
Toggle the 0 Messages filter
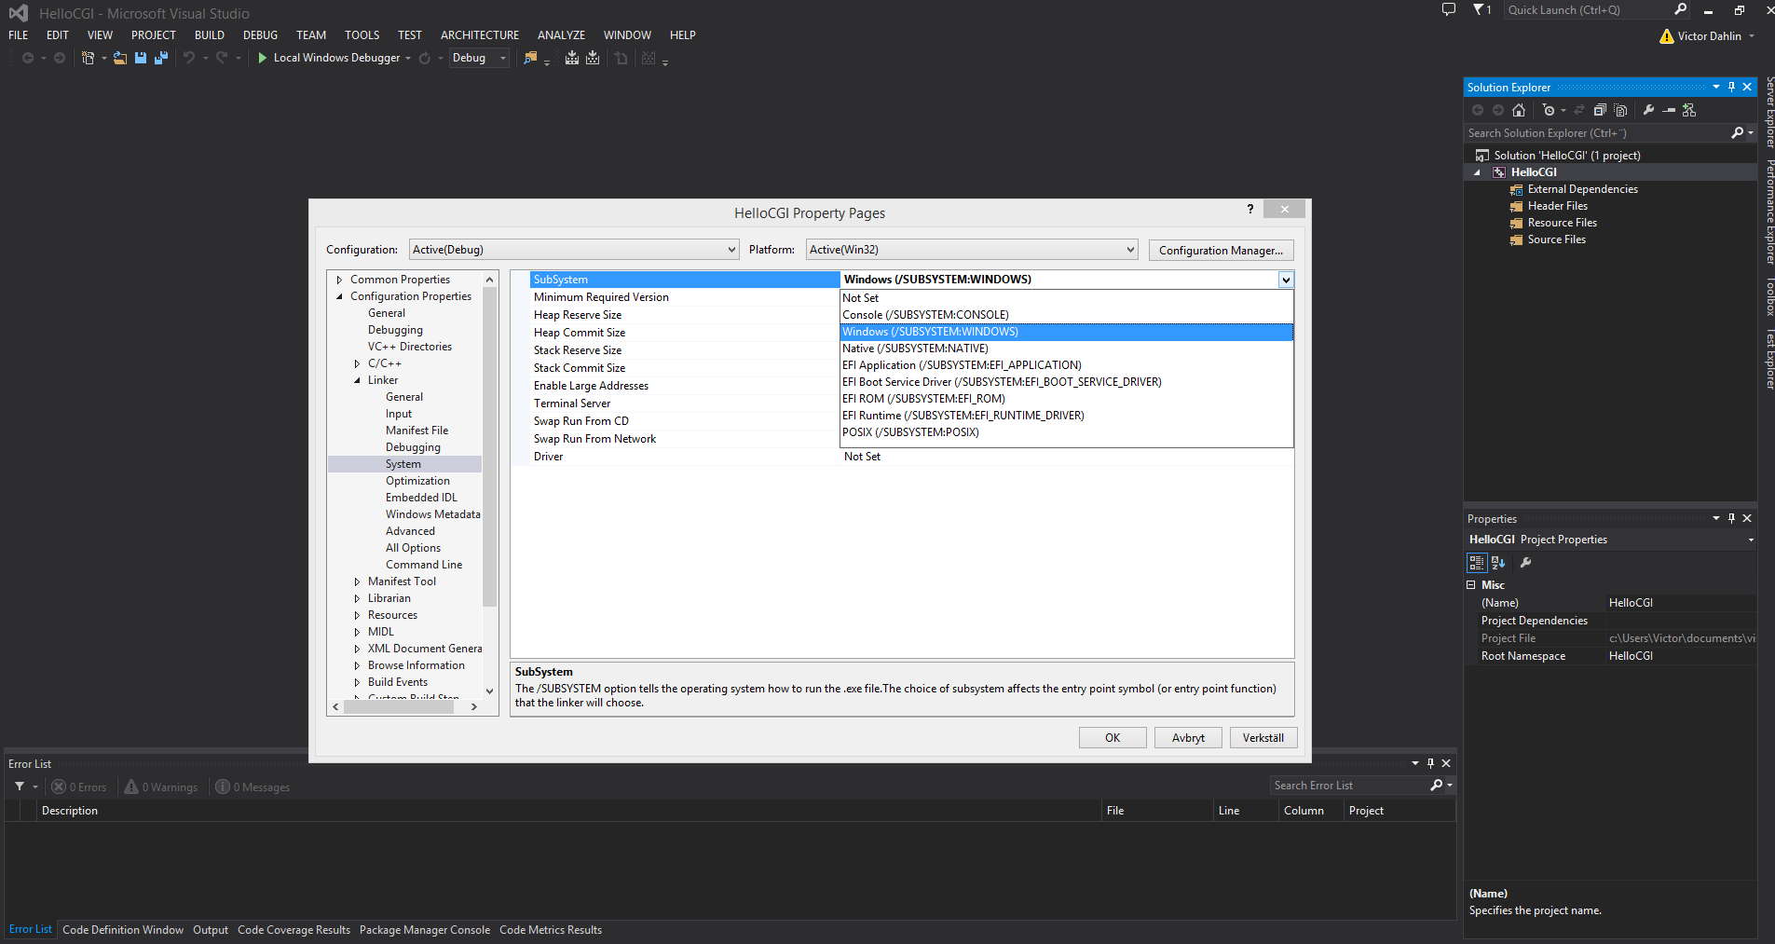point(253,787)
